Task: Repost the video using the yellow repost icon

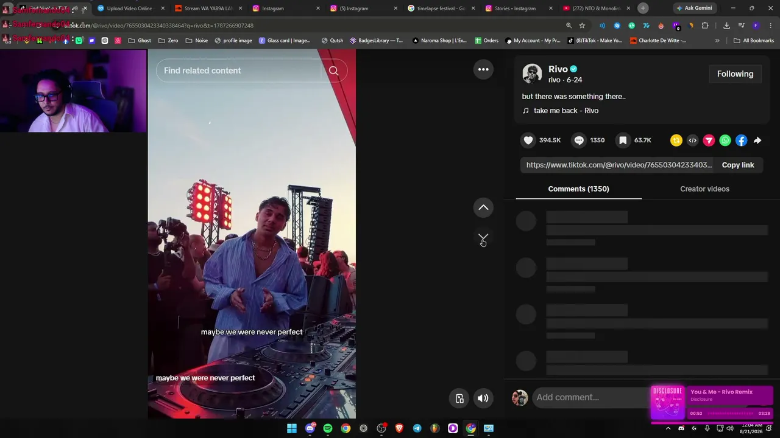Action: tap(676, 141)
